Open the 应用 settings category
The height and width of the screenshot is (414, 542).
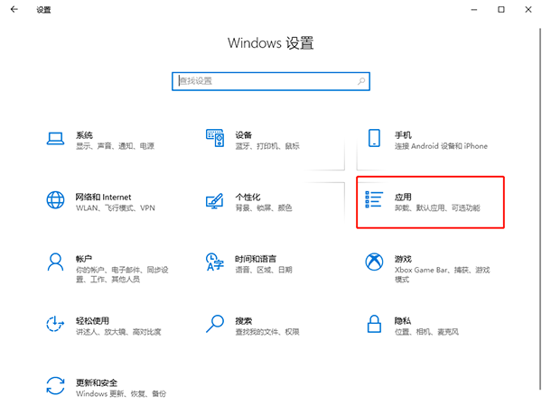430,202
